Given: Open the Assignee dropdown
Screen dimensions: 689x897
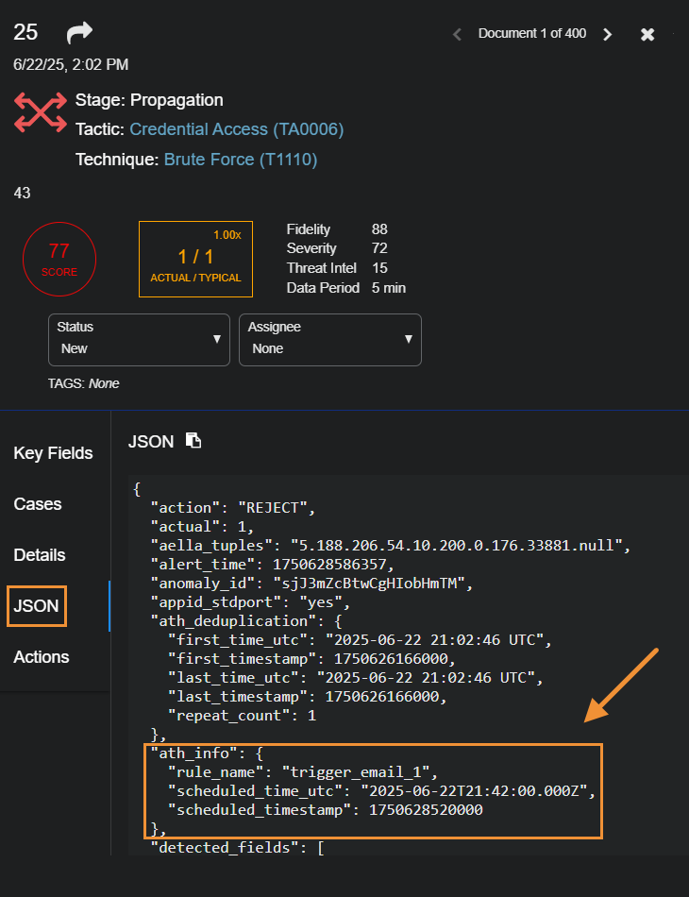Looking at the screenshot, I should pos(329,339).
